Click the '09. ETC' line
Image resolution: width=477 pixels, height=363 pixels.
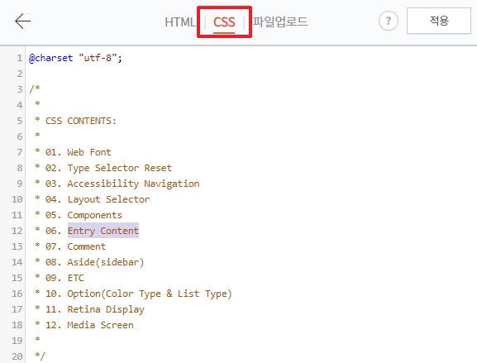pos(64,278)
